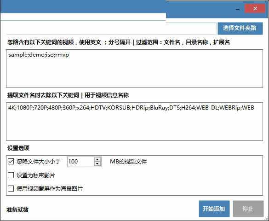Focus the sample;demo;iso;rmvp ignore keywords box
Screen dimensions: 269x221
134,69
